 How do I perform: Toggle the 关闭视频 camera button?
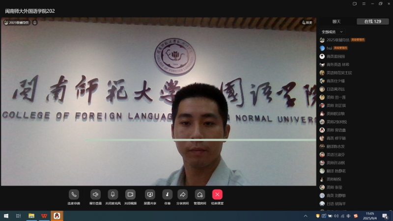(130, 194)
